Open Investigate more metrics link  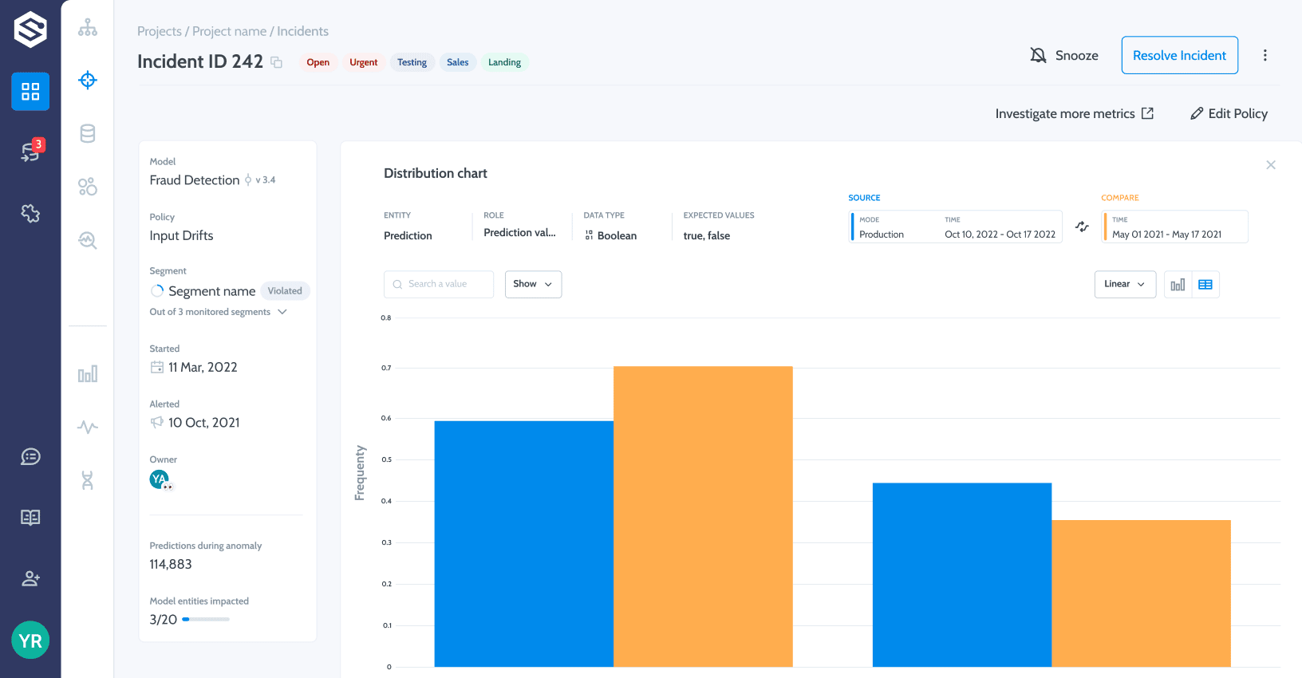click(x=1074, y=113)
